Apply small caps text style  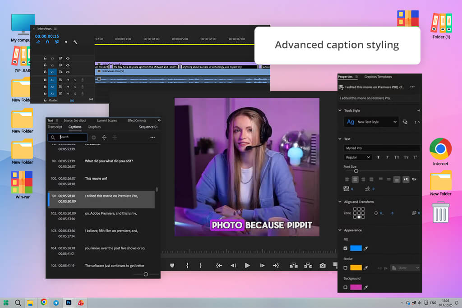coord(406,157)
